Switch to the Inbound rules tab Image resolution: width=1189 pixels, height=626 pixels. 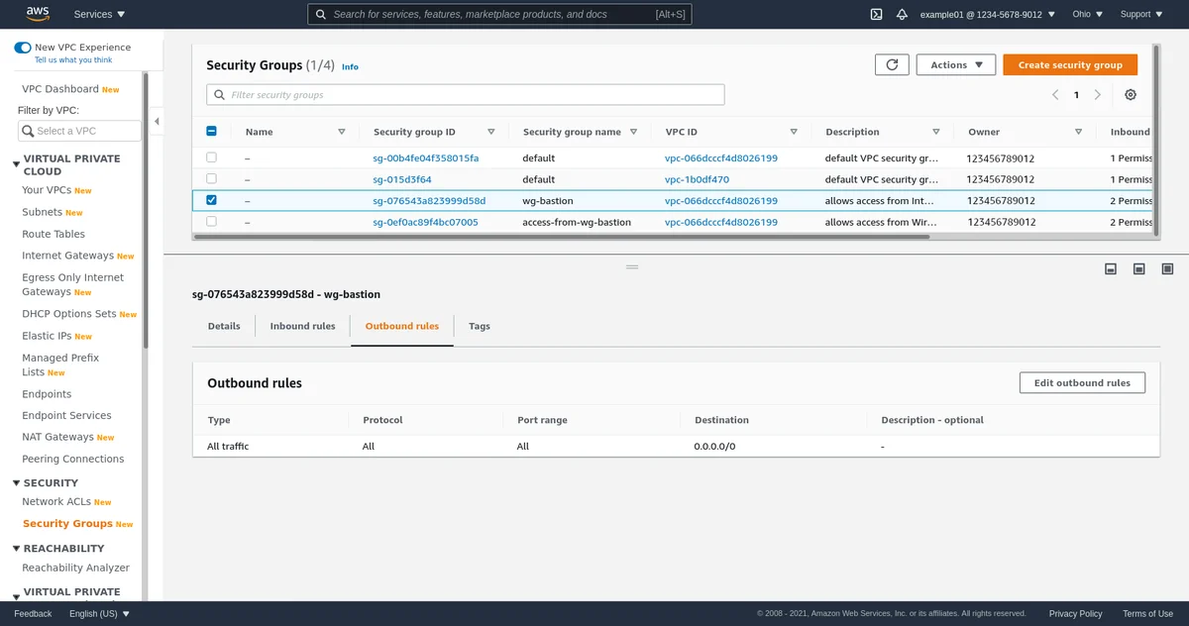pyautogui.click(x=302, y=326)
